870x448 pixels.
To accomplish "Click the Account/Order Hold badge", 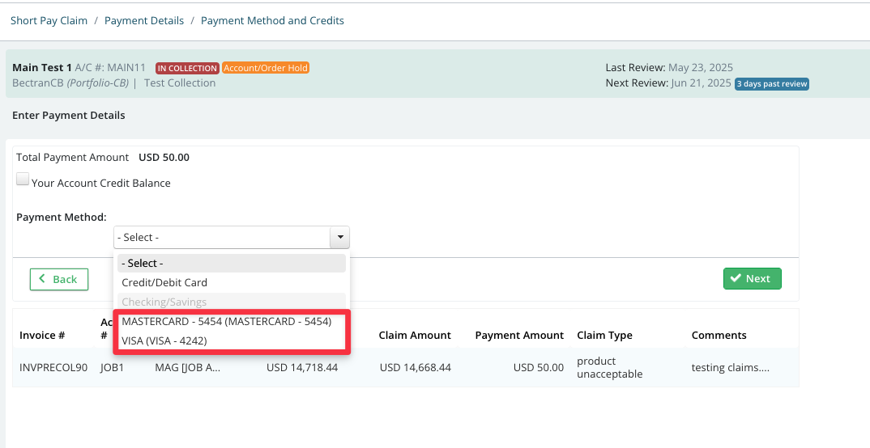I will point(265,68).
